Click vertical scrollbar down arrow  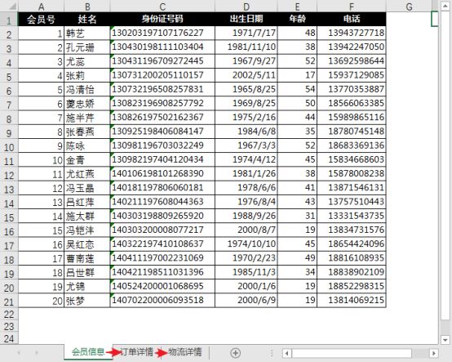pyautogui.click(x=445, y=339)
